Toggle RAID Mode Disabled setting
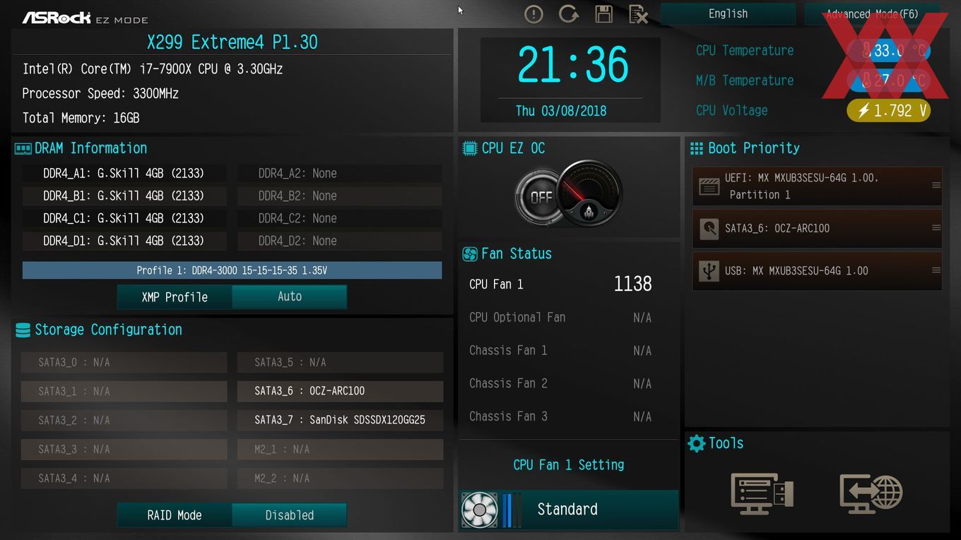The height and width of the screenshot is (540, 961). [289, 515]
